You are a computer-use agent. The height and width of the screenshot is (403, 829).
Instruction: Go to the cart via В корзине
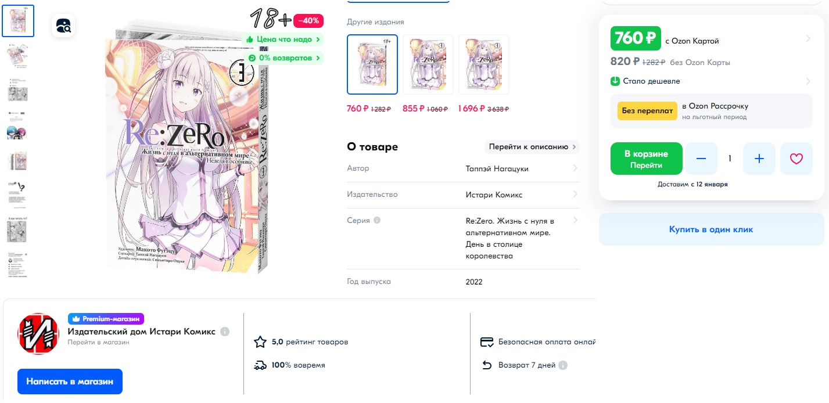647,159
